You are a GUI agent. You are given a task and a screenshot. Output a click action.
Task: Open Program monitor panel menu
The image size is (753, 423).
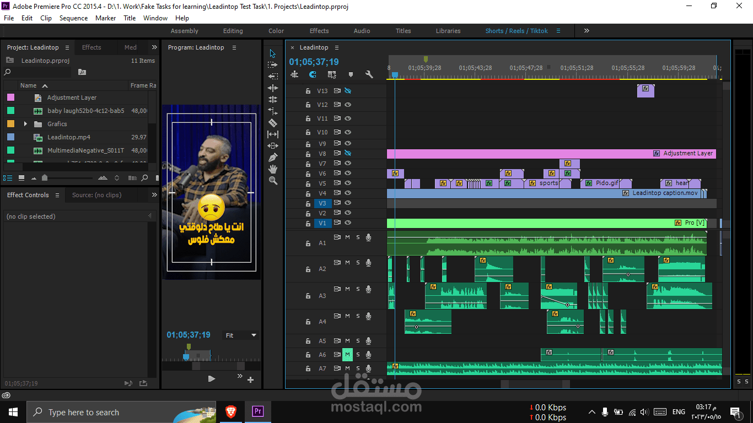[234, 47]
